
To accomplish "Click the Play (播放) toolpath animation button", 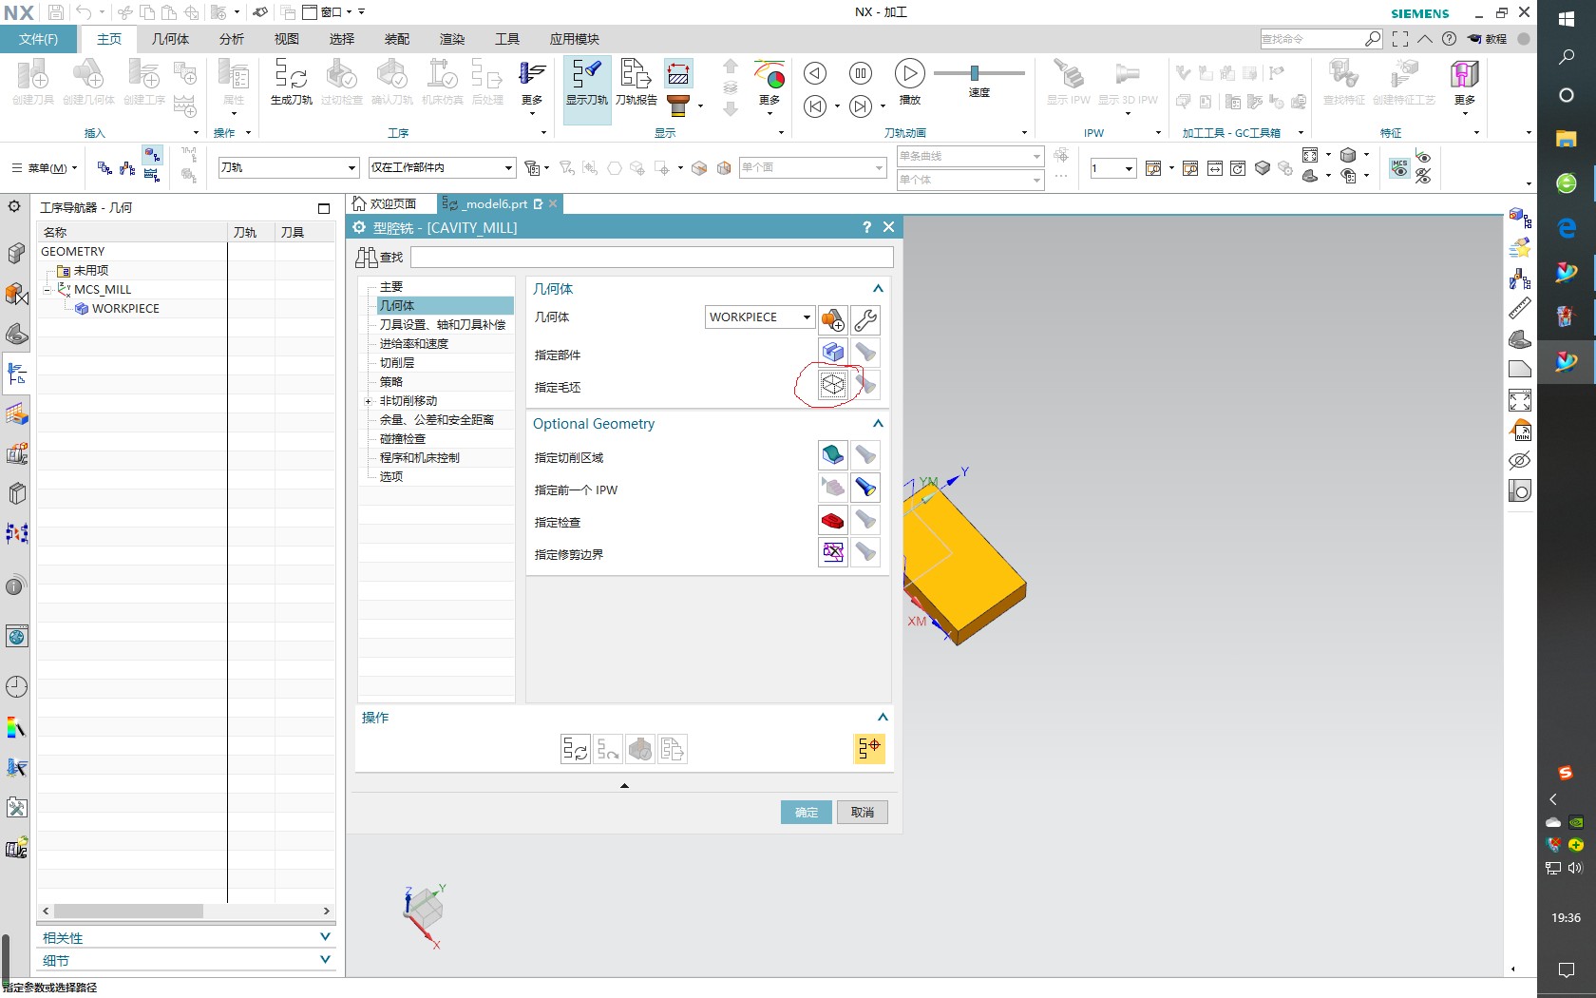I will [909, 74].
